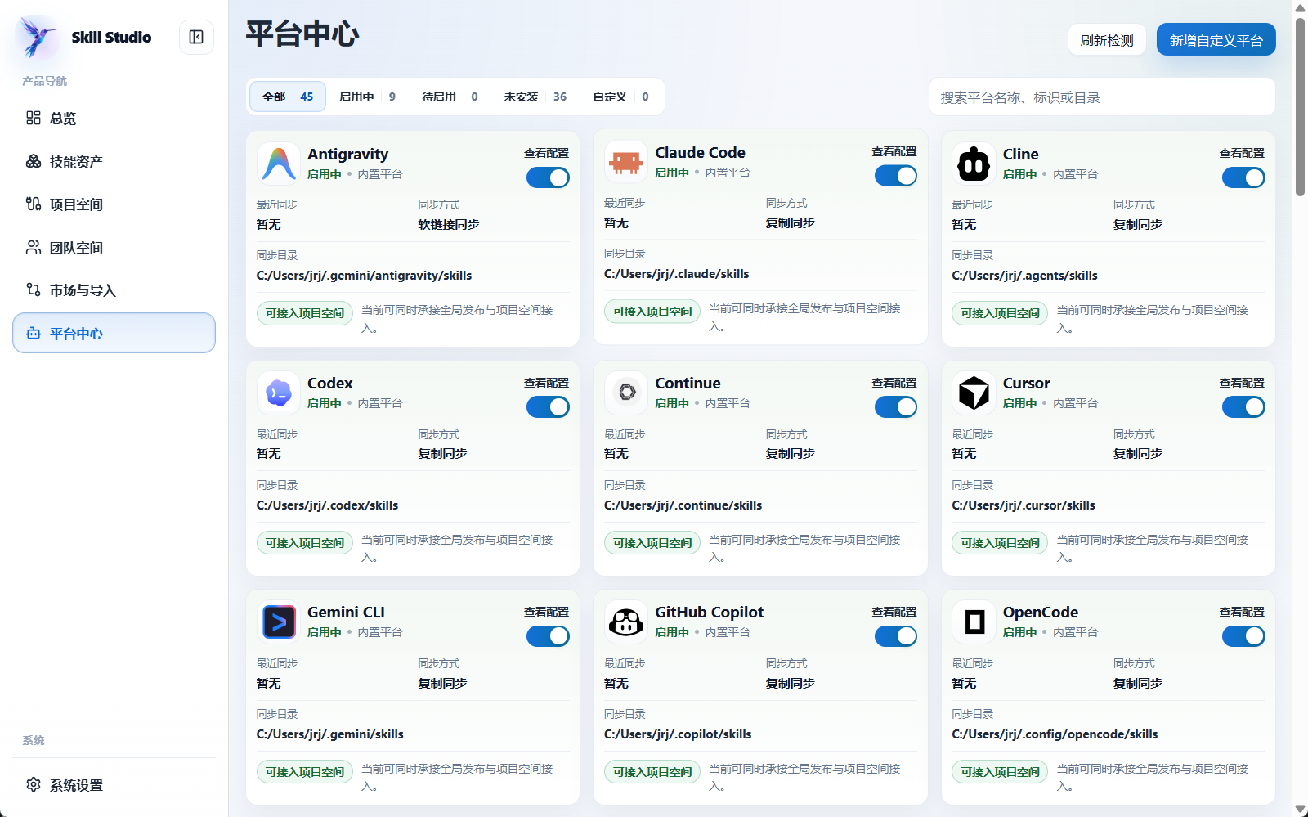Open 总览 in the sidebar navigation
This screenshot has width=1308, height=817.
coord(114,118)
